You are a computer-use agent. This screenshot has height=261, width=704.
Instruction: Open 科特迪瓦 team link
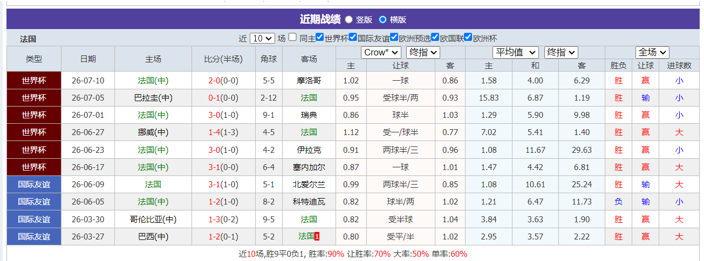[x=309, y=202]
